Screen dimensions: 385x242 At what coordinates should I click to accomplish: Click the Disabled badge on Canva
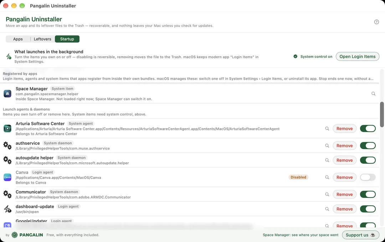tap(298, 177)
